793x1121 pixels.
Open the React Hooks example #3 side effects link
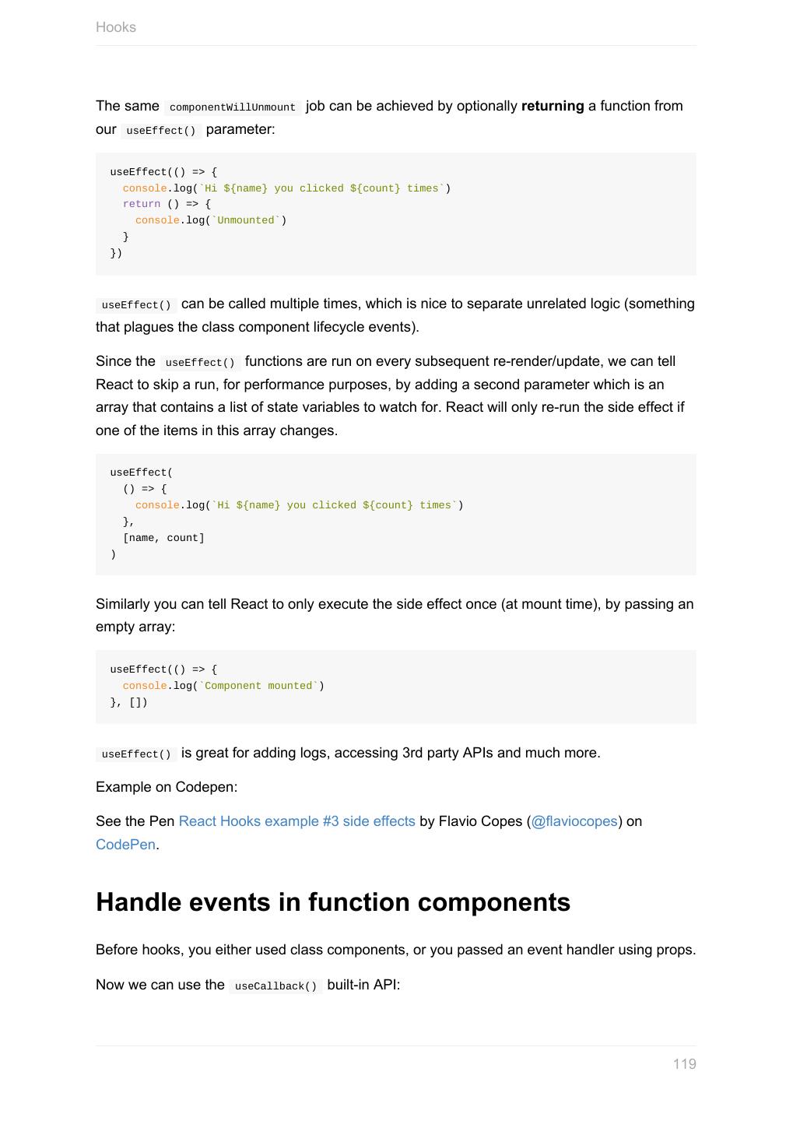[x=296, y=821]
